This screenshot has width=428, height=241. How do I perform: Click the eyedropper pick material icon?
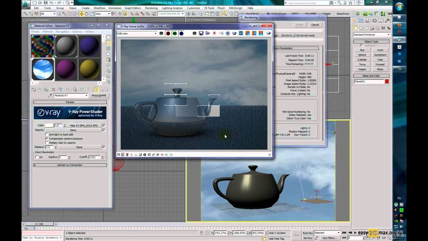pos(50,95)
